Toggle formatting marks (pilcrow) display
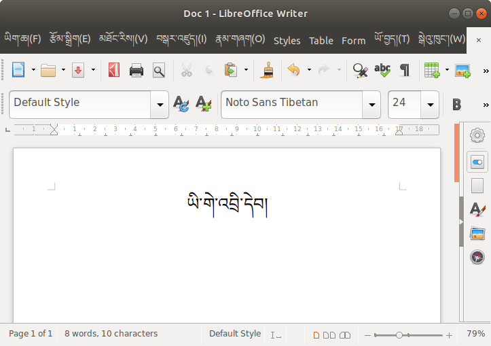 pyautogui.click(x=405, y=70)
